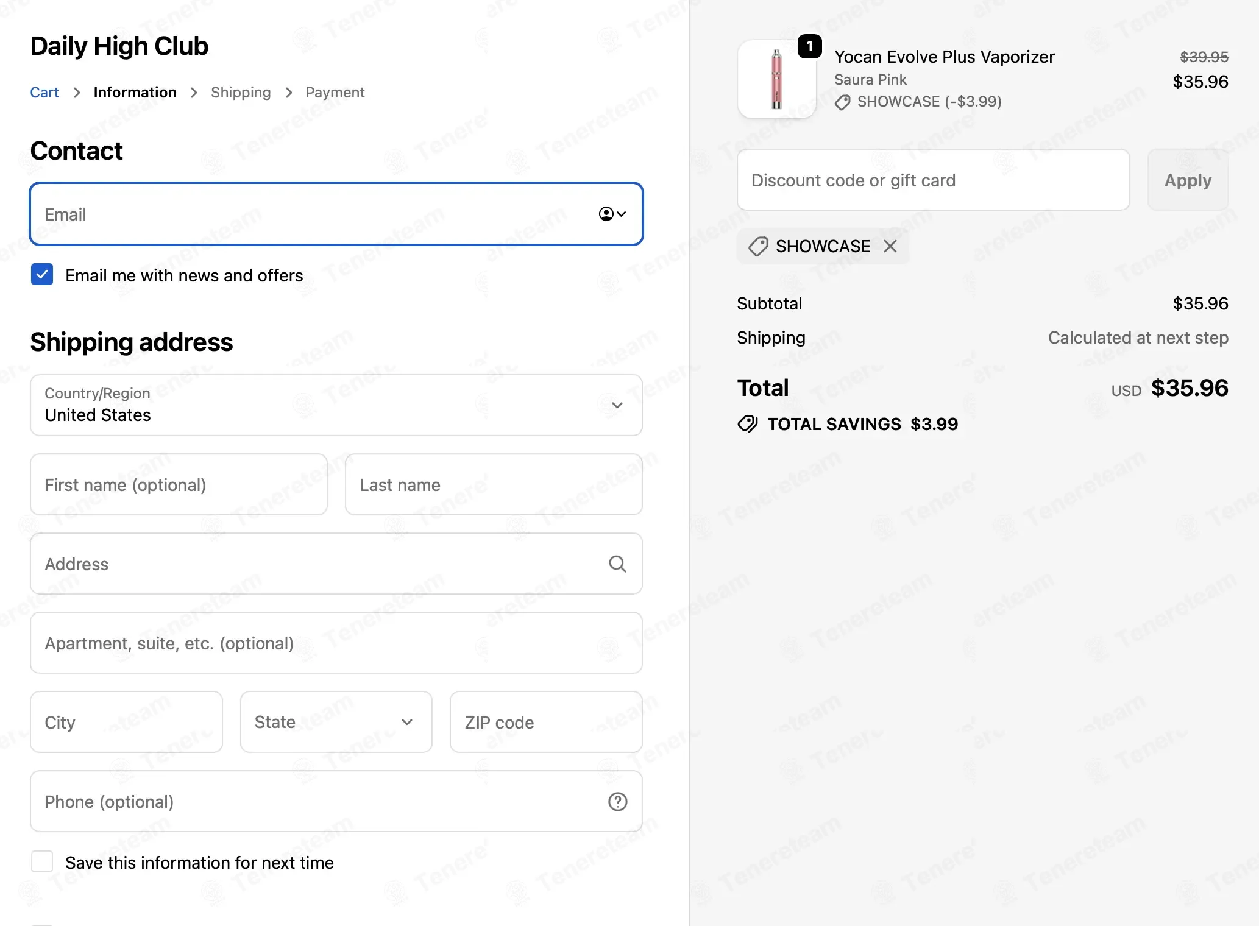Viewport: 1259px width, 926px height.
Task: Click the SHOWCASE tag icon in discount chip
Action: point(758,246)
